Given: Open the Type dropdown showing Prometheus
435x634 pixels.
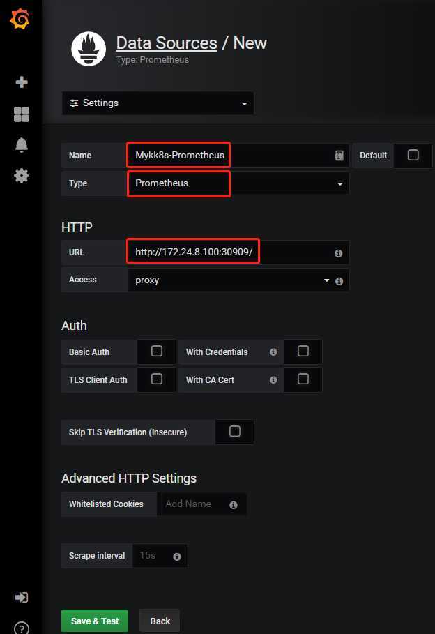Looking at the screenshot, I should click(x=238, y=183).
